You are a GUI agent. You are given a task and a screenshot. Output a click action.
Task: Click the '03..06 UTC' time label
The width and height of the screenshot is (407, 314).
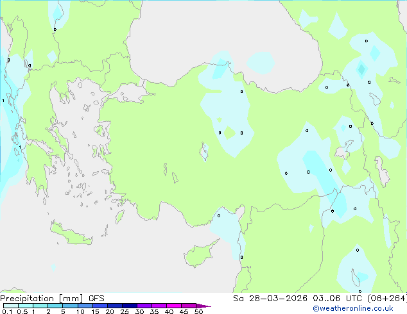tap(337, 299)
